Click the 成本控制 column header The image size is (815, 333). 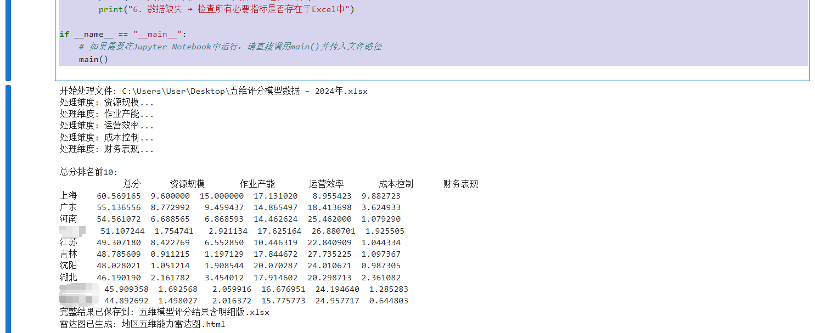395,184
